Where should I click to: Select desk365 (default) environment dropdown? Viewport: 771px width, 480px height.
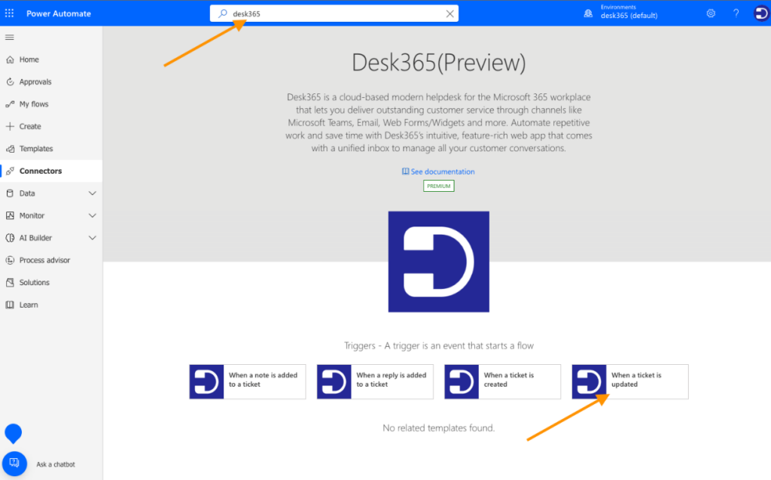point(629,15)
